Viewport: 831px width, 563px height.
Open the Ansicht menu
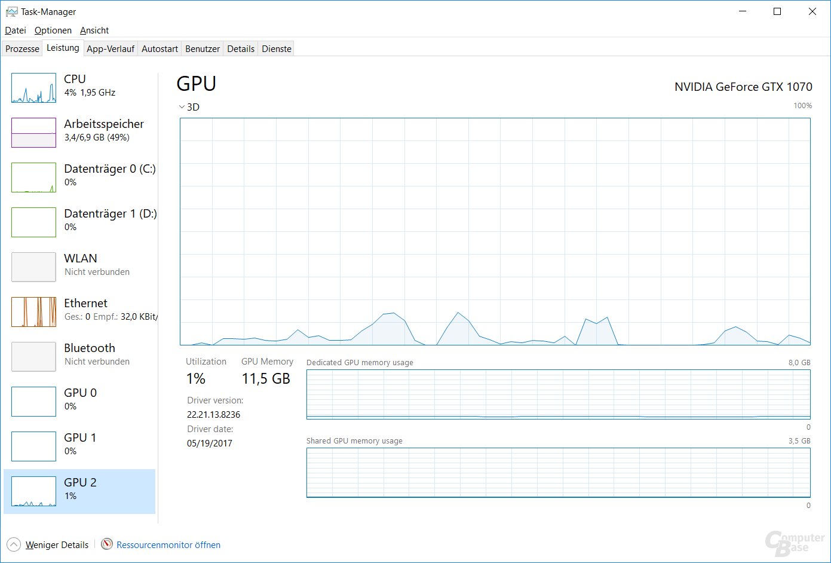coord(94,30)
